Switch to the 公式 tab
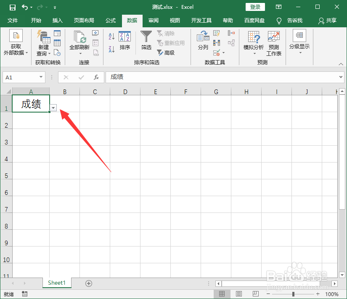 tap(111, 21)
